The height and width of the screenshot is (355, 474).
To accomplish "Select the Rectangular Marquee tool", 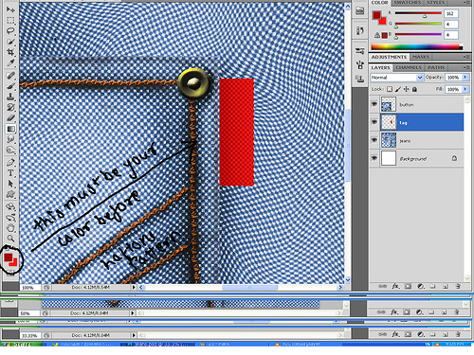I will (x=10, y=21).
